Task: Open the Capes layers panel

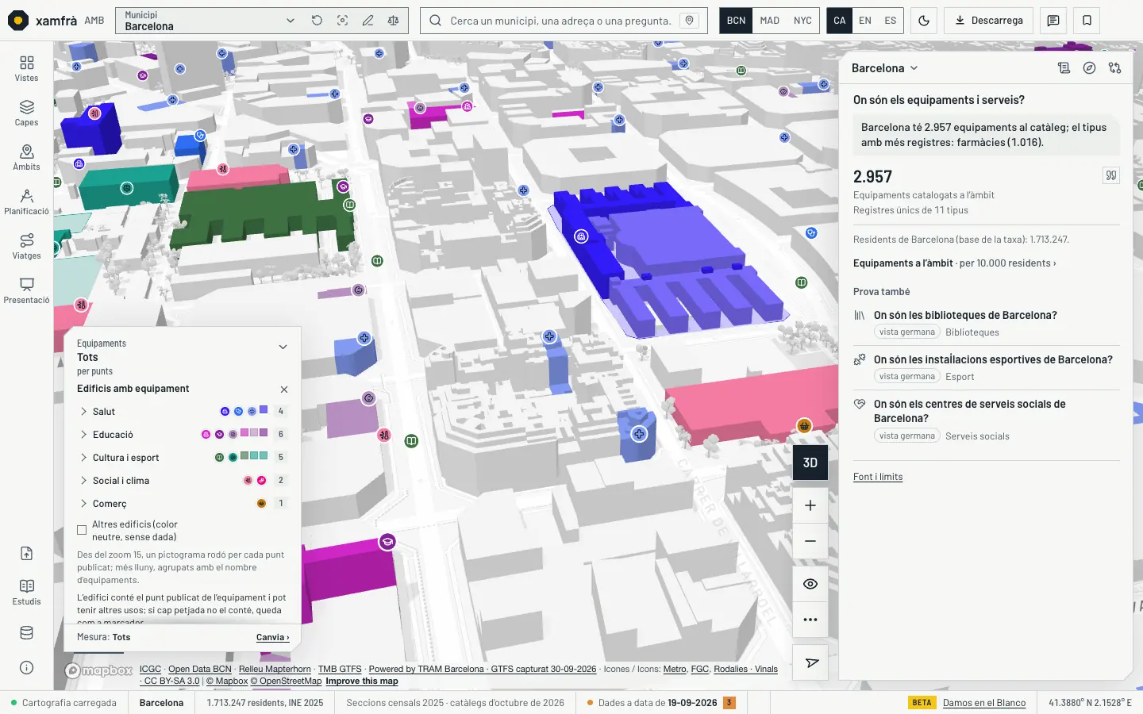Action: (x=26, y=113)
